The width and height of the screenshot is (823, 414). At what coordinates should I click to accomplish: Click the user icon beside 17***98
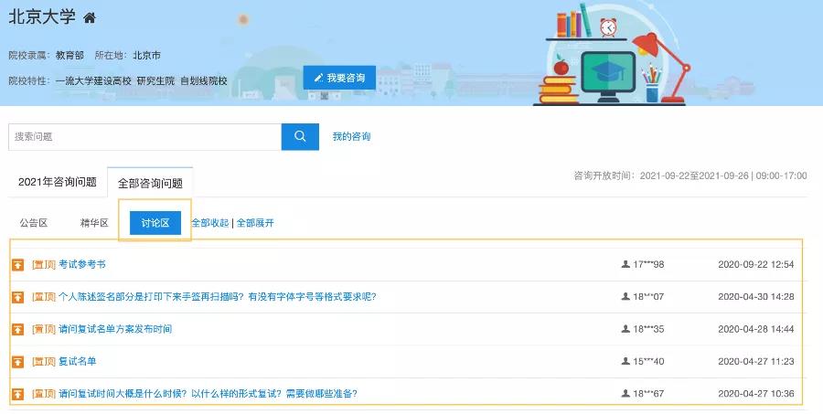(x=625, y=264)
